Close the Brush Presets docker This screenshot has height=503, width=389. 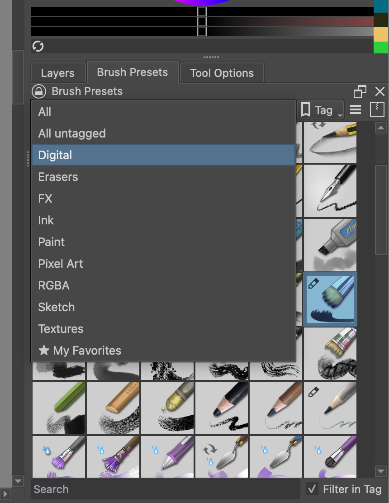coord(380,92)
